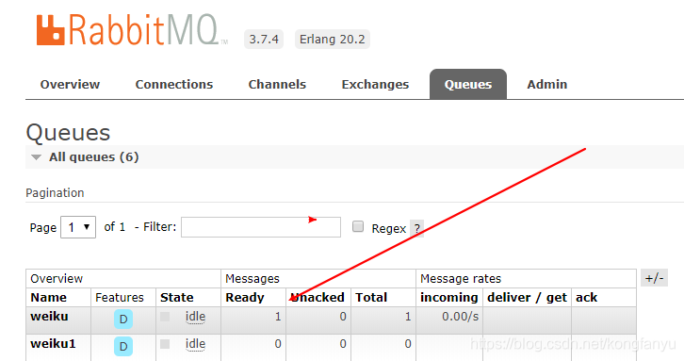Sort the table by the Ready column
684x361 pixels.
point(245,297)
